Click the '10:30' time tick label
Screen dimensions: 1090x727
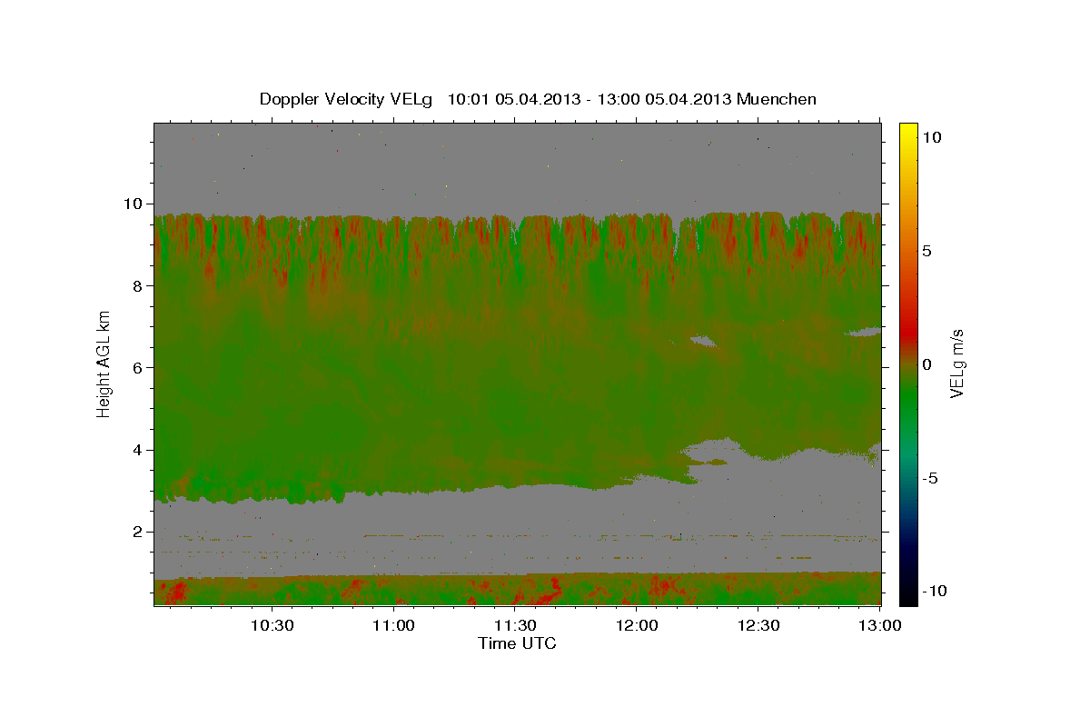click(x=272, y=625)
